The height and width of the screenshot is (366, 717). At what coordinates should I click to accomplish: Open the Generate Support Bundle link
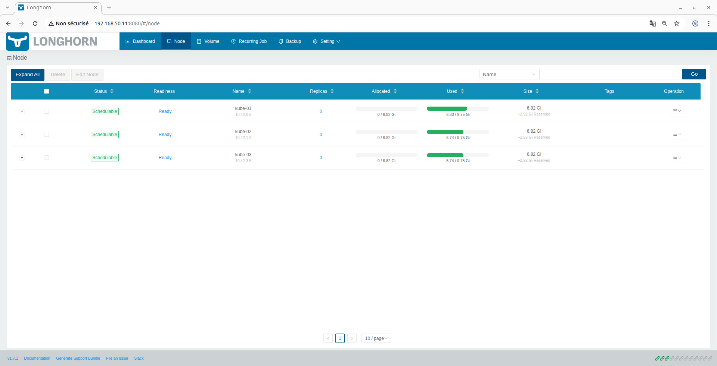(x=78, y=359)
